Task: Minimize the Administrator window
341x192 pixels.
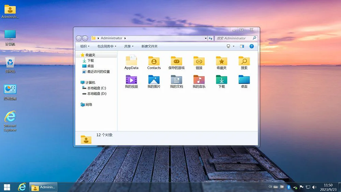Action: [x=234, y=30]
